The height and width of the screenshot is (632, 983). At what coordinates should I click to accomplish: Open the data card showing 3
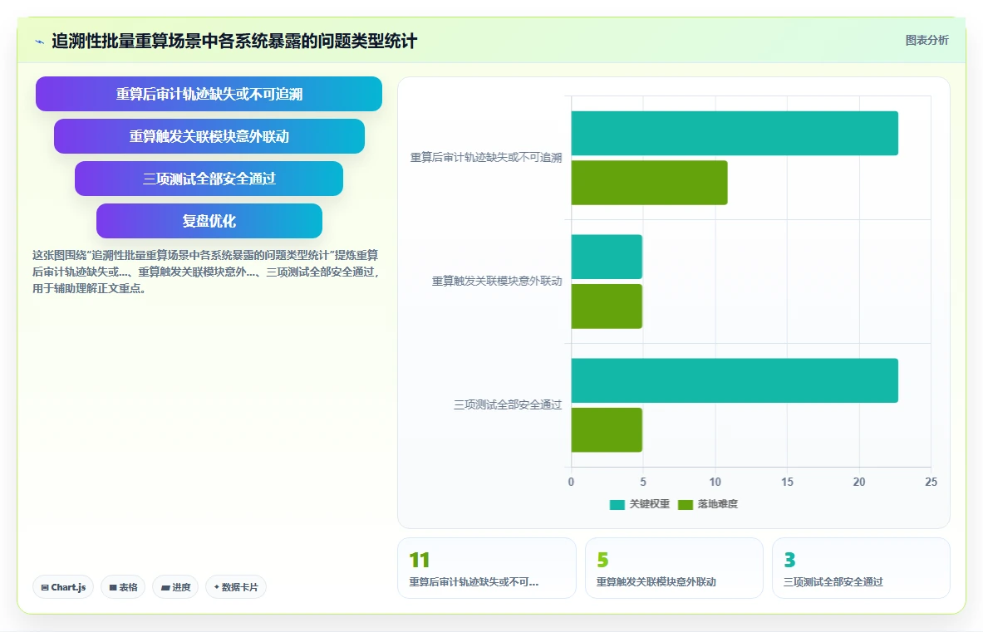[x=861, y=568]
